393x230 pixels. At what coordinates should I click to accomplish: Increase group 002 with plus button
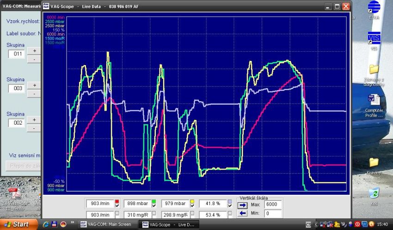(34, 119)
